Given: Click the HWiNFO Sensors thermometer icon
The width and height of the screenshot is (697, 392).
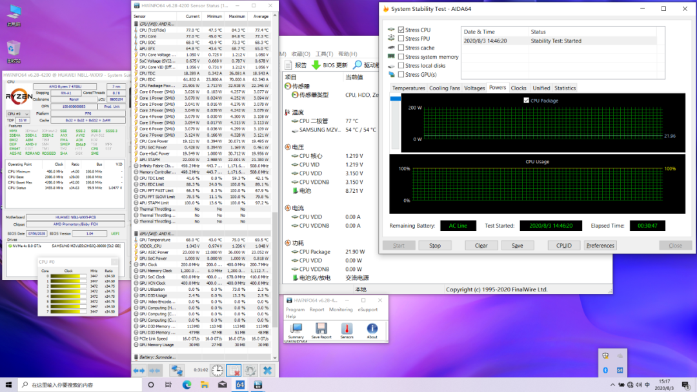Looking at the screenshot, I should pos(347,329).
